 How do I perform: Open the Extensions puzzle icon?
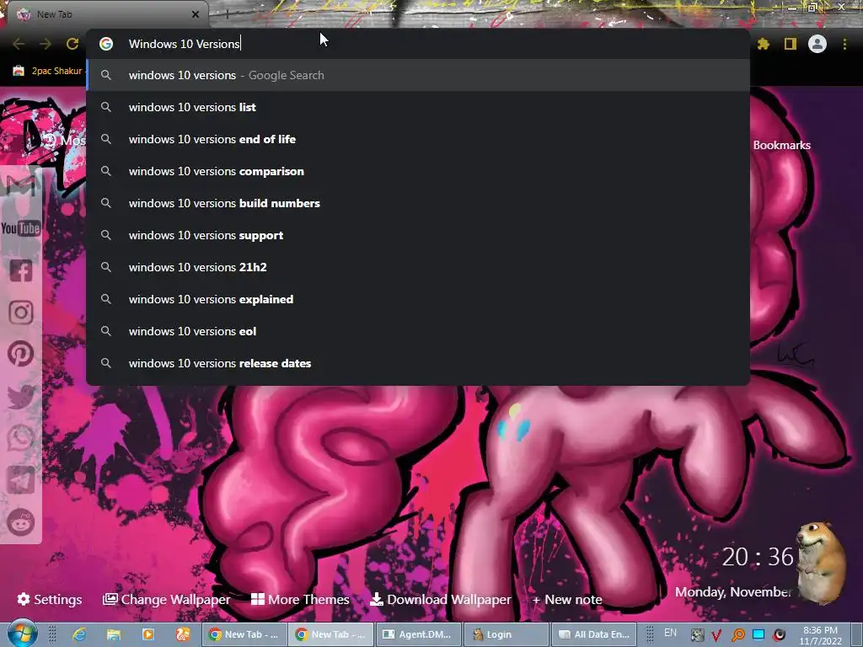(x=764, y=44)
